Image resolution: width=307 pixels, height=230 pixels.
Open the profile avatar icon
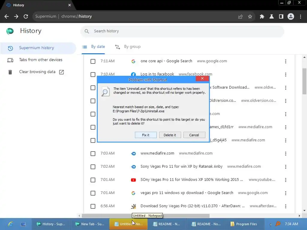(x=291, y=17)
